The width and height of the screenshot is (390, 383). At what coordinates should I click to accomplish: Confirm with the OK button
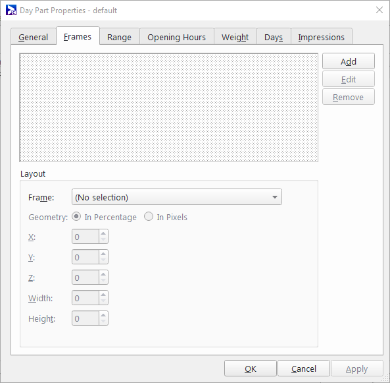pos(251,368)
